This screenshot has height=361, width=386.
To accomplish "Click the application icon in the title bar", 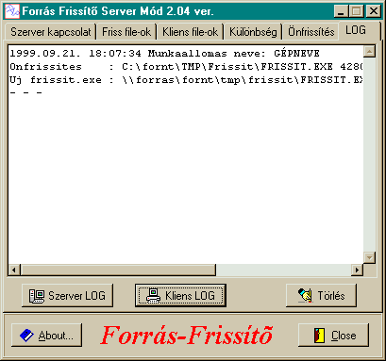I will click(x=12, y=11).
